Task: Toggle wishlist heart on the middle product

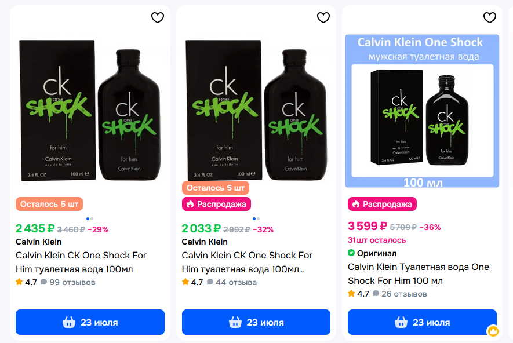Action: 323,18
